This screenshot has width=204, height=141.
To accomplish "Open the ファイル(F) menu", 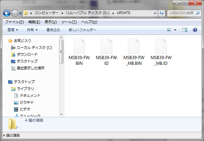I will point(14,22).
